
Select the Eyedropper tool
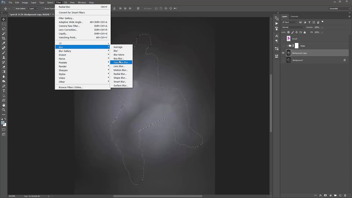(x=4, y=43)
